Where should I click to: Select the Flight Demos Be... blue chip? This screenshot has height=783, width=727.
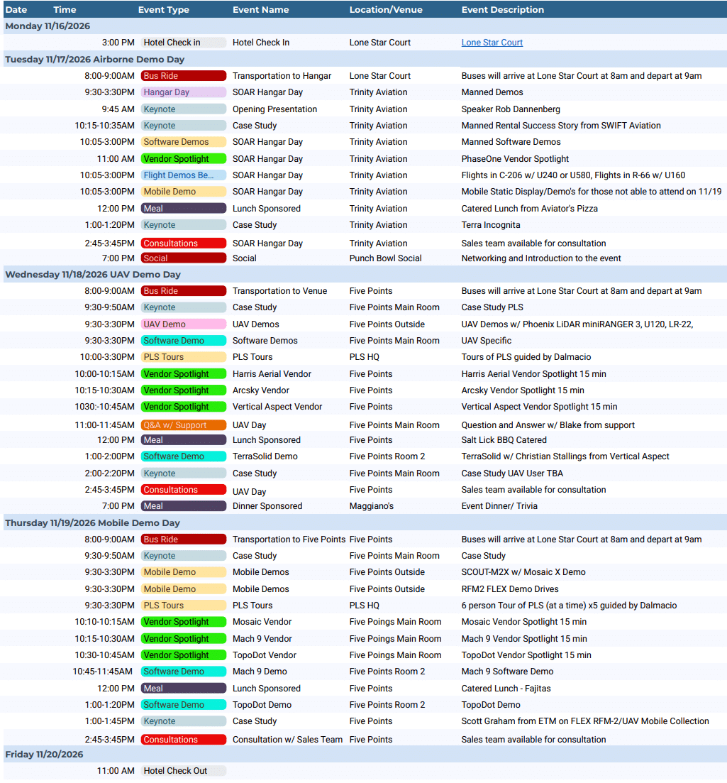pyautogui.click(x=183, y=175)
